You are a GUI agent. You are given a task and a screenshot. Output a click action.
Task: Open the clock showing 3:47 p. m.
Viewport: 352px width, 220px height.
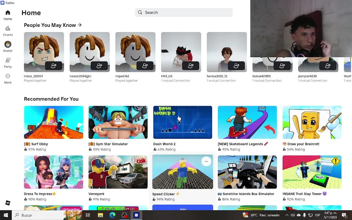pos(330,215)
